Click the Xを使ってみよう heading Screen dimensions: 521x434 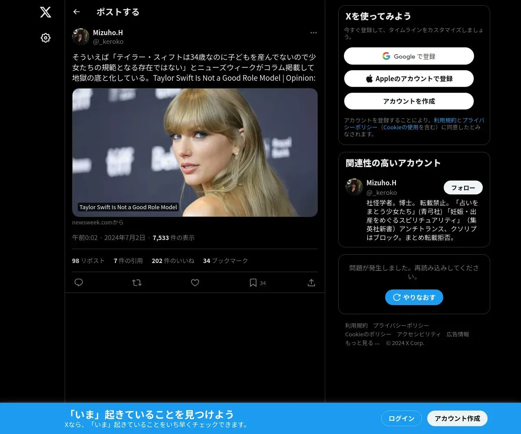coord(378,16)
